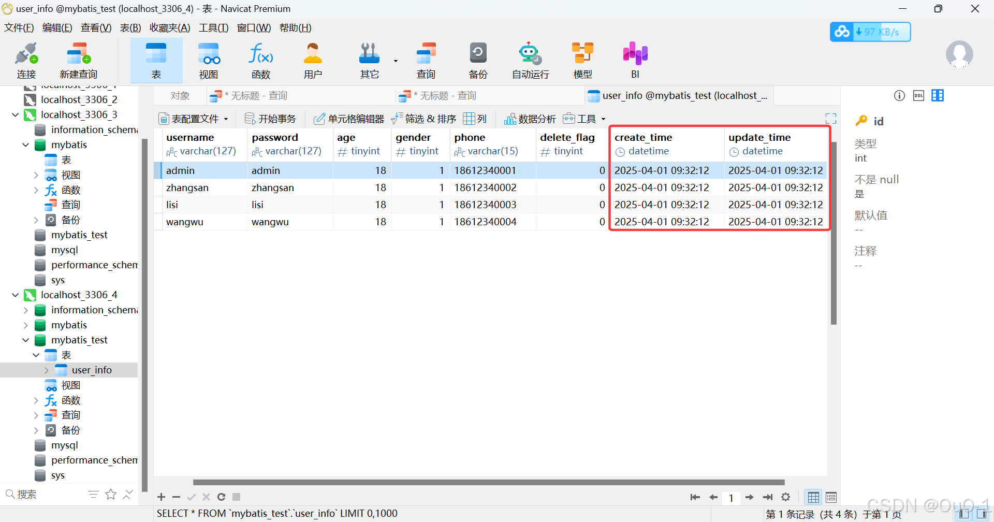
Task: Toggle full screen table view
Action: click(831, 119)
